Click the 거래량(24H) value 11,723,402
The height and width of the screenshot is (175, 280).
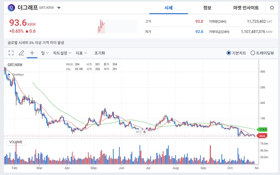[x=256, y=21]
